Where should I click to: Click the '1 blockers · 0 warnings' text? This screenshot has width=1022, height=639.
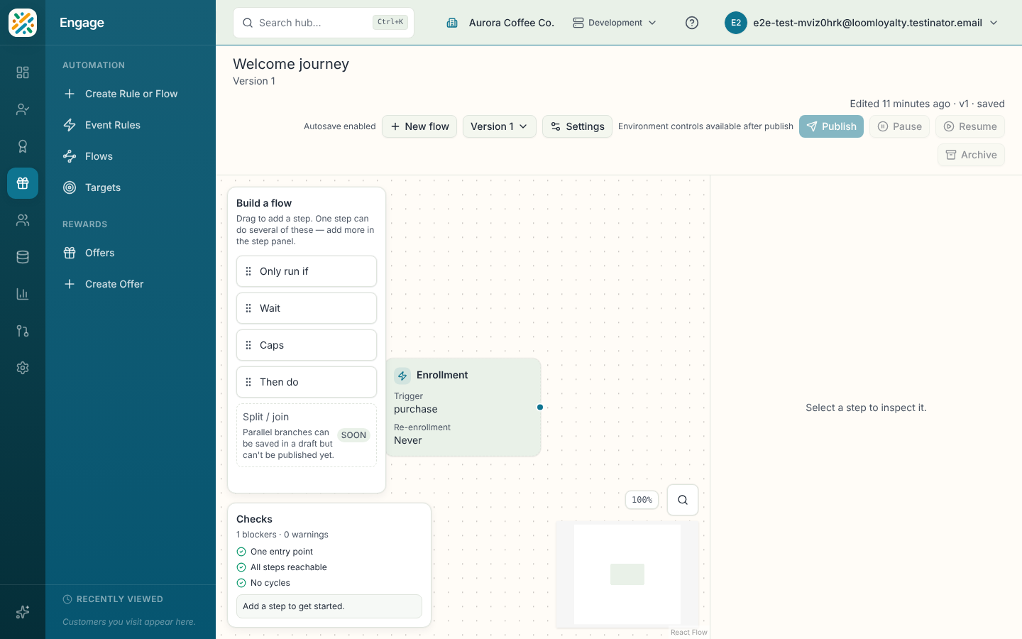tap(282, 535)
